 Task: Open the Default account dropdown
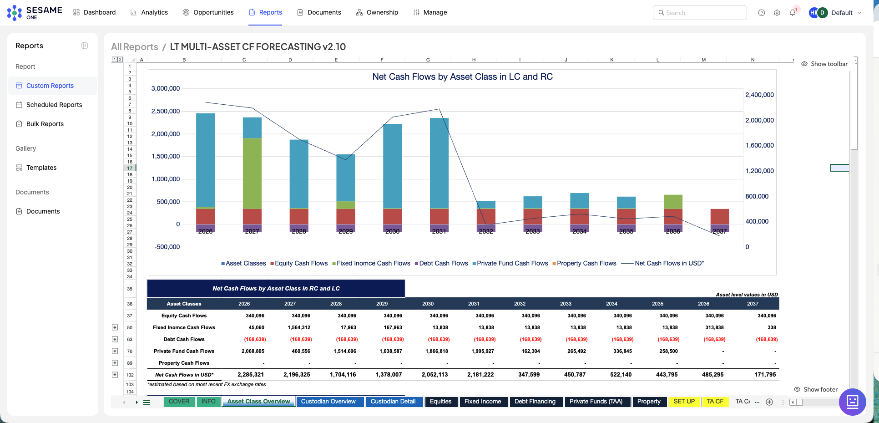846,13
